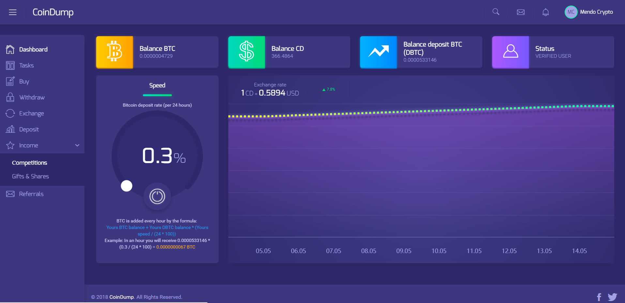Open the mail envelope icon in header
Image resolution: width=625 pixels, height=303 pixels.
[x=521, y=12]
